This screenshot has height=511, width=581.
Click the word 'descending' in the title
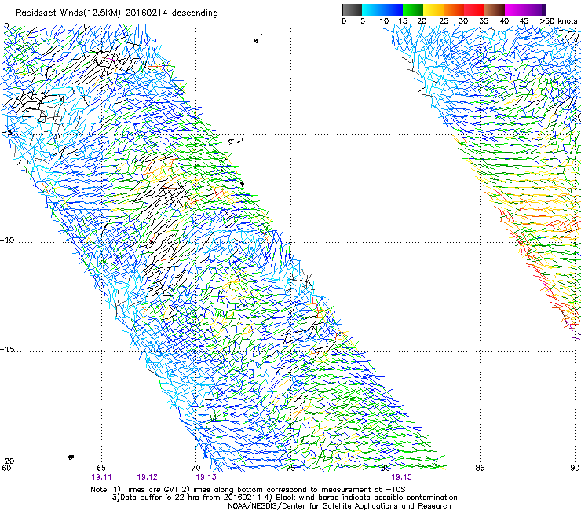[x=195, y=13]
